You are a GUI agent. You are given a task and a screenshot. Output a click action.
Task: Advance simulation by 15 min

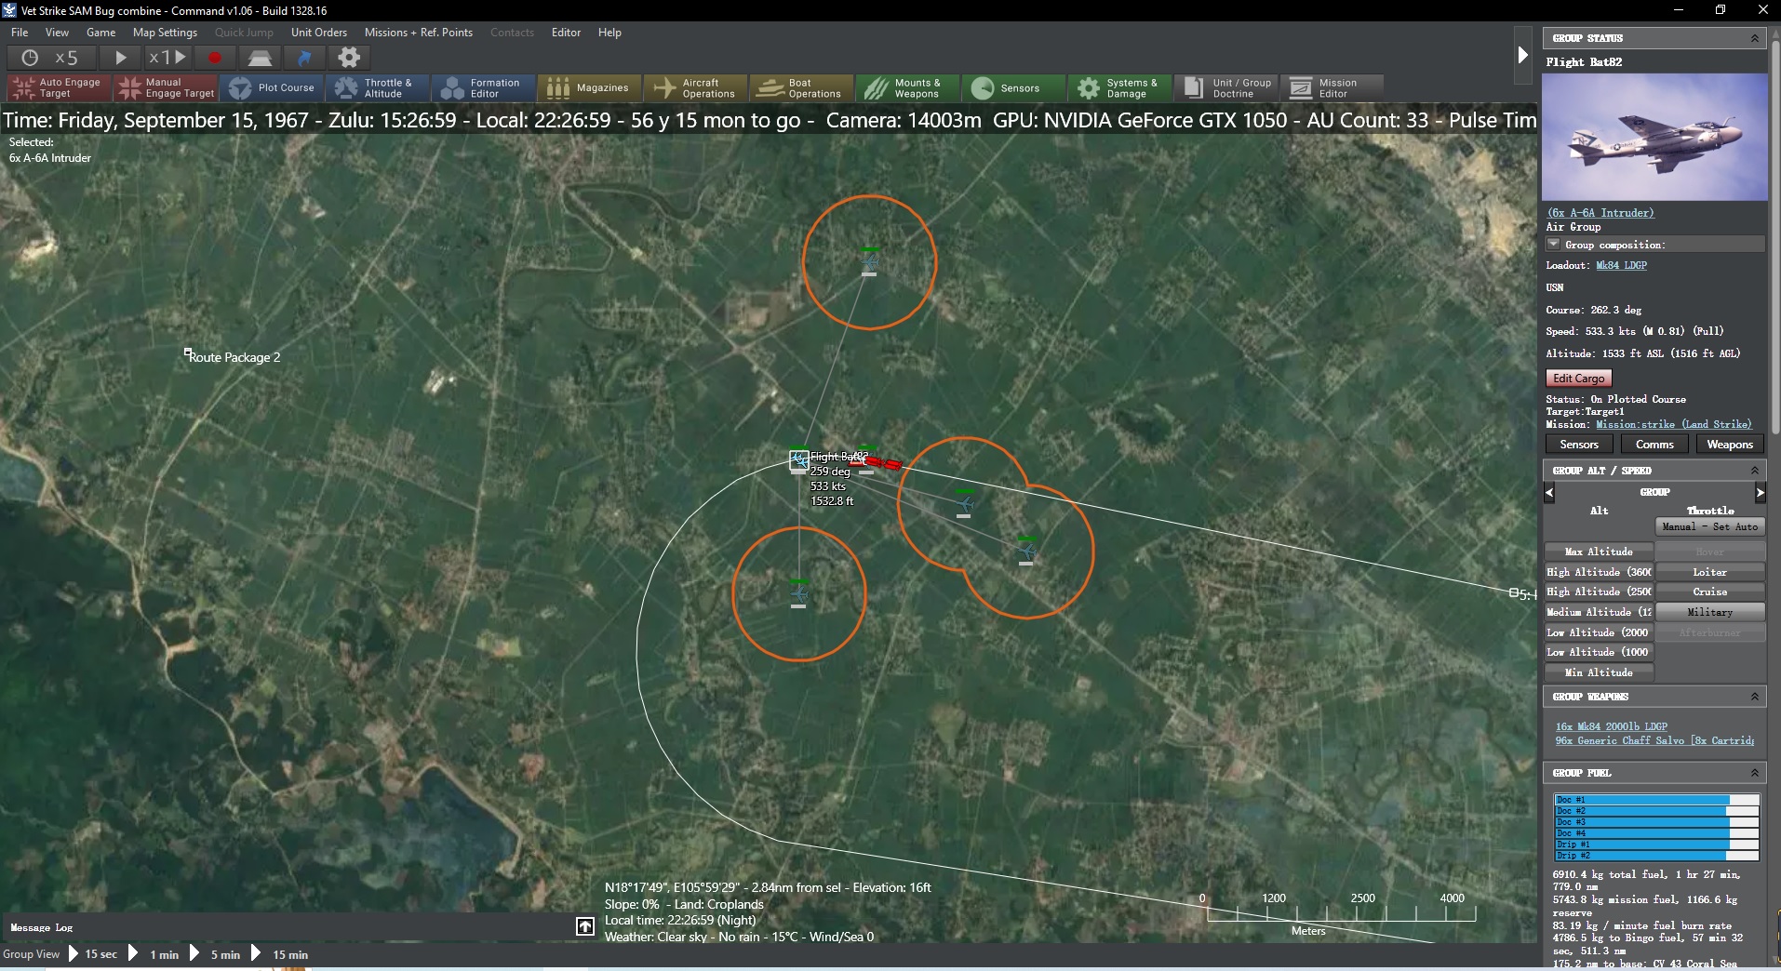pyautogui.click(x=281, y=954)
